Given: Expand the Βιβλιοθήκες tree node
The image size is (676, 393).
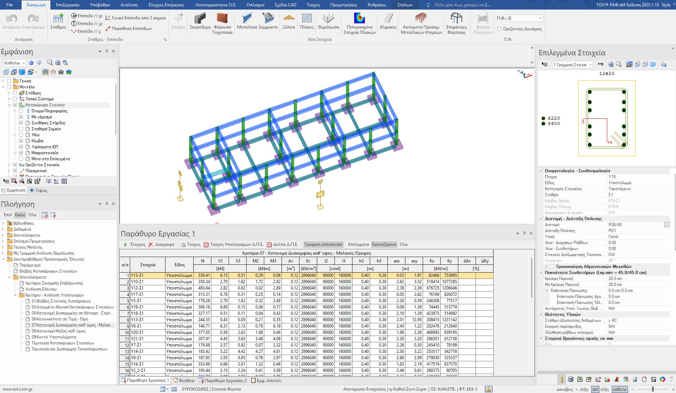Looking at the screenshot, I should coord(3,223).
